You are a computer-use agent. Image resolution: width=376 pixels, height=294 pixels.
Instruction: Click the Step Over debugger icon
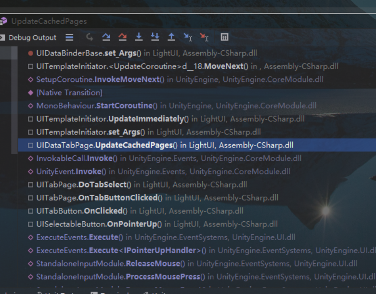(x=106, y=37)
